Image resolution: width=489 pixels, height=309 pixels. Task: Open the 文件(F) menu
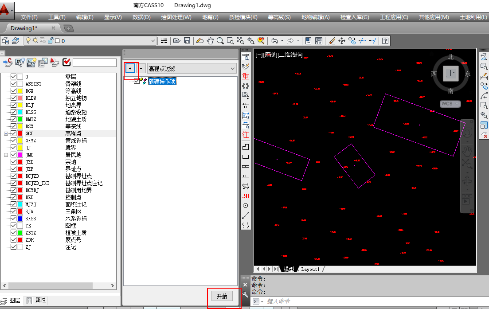point(29,17)
